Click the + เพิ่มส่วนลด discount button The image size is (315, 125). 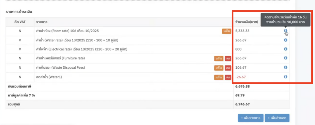click(277, 118)
